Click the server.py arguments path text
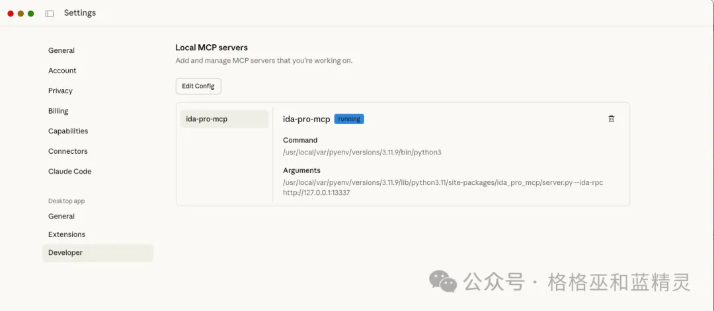The width and height of the screenshot is (714, 311). click(442, 188)
